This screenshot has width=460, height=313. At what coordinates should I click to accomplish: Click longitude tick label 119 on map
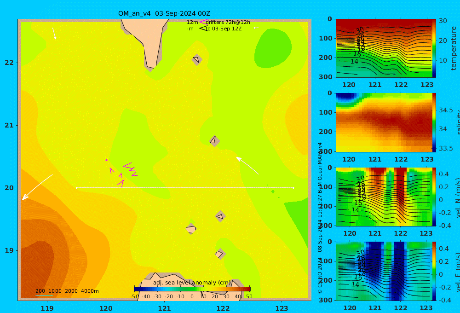pos(47,308)
